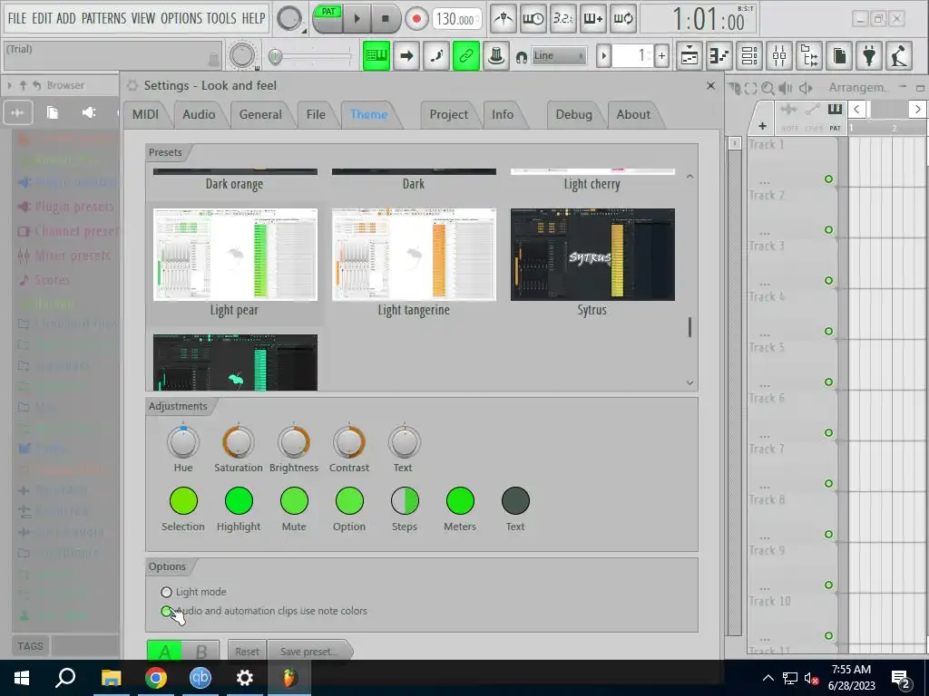Screen dimensions: 929x696
Task: Click the Arrangement dropdown in Playlist
Action: click(x=857, y=88)
